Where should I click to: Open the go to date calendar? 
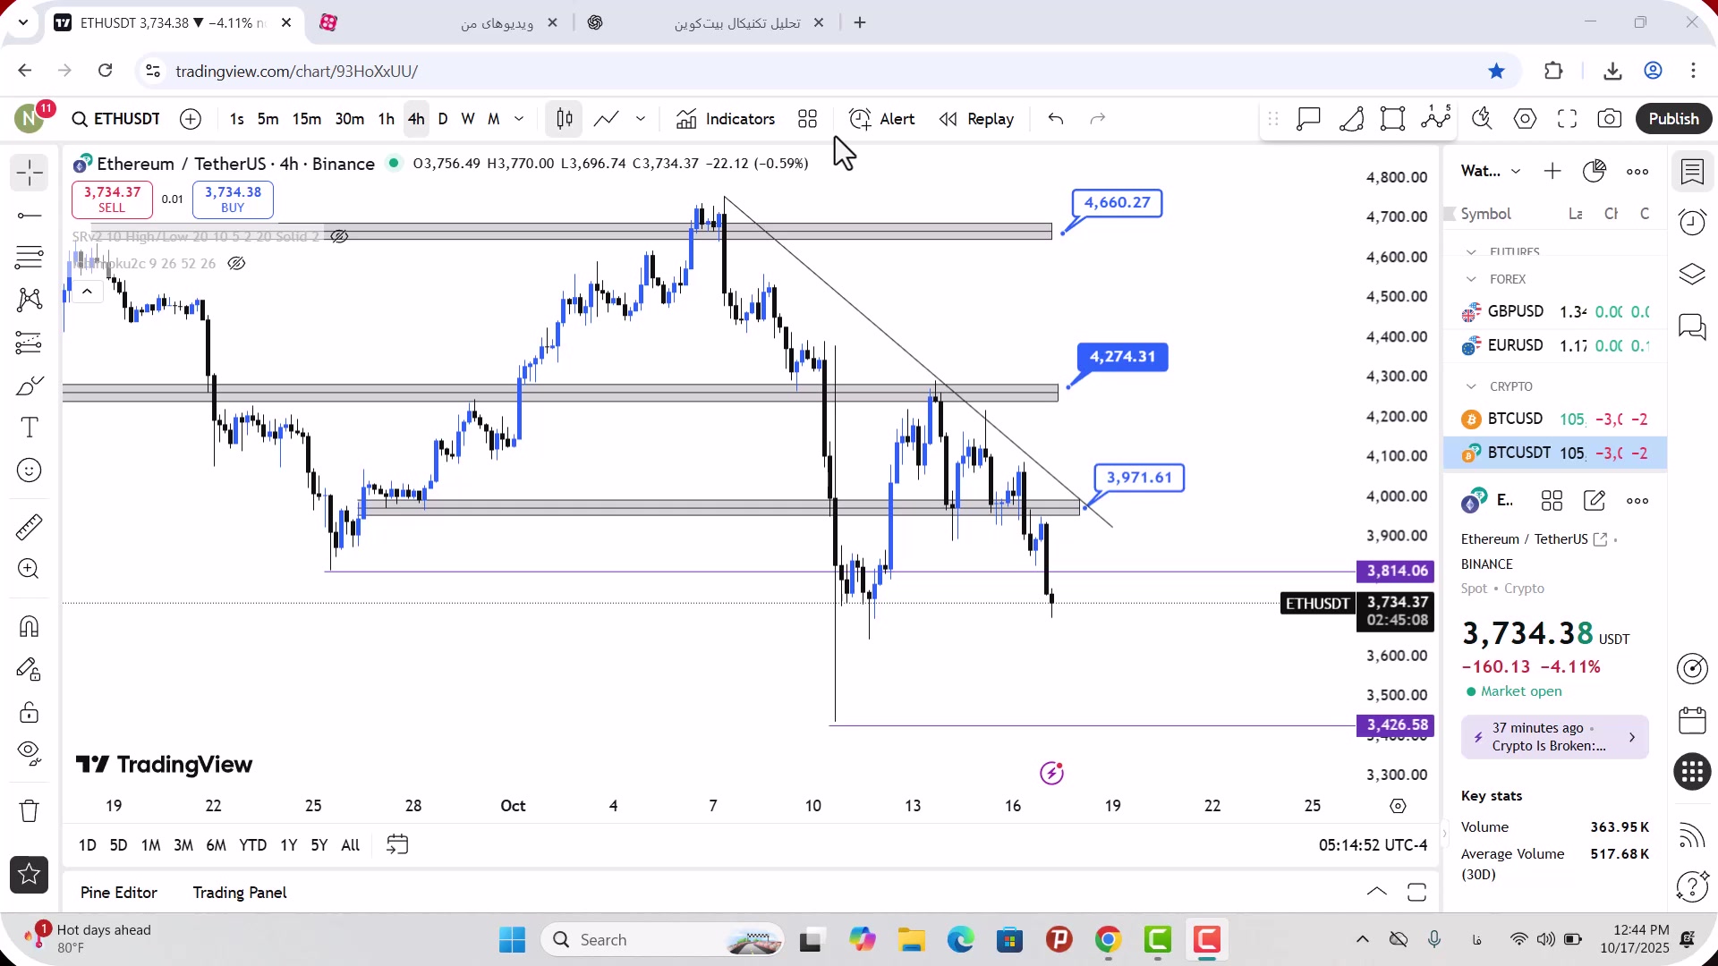(x=397, y=845)
